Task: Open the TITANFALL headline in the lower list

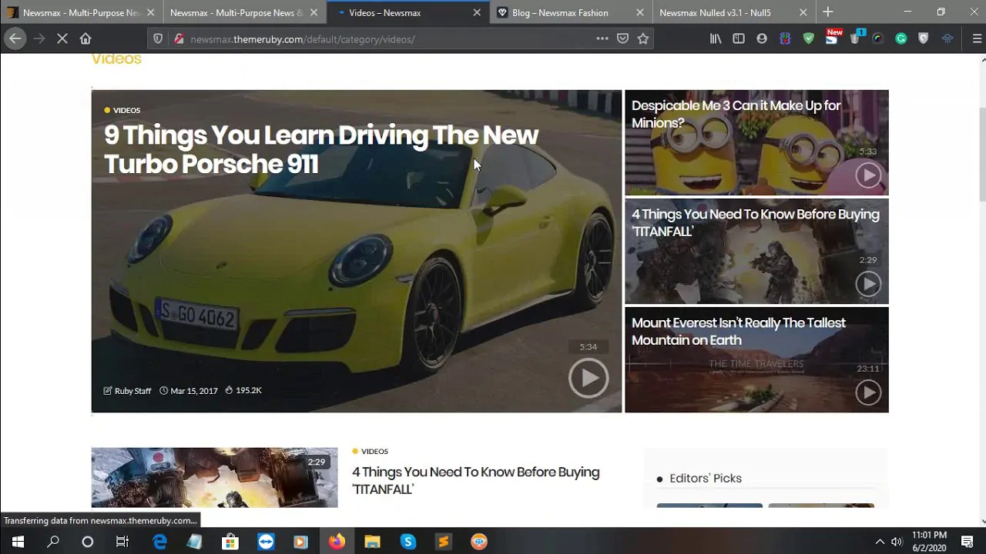Action: tap(476, 480)
